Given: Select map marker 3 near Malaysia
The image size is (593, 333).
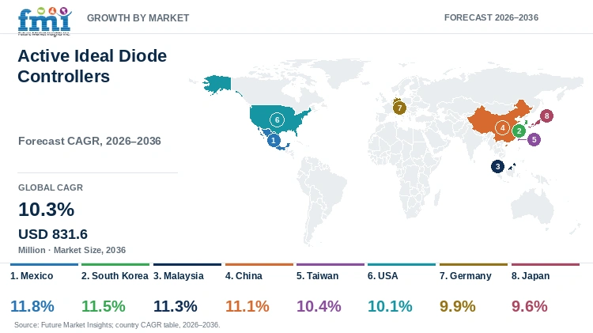Looking at the screenshot, I should tap(497, 166).
